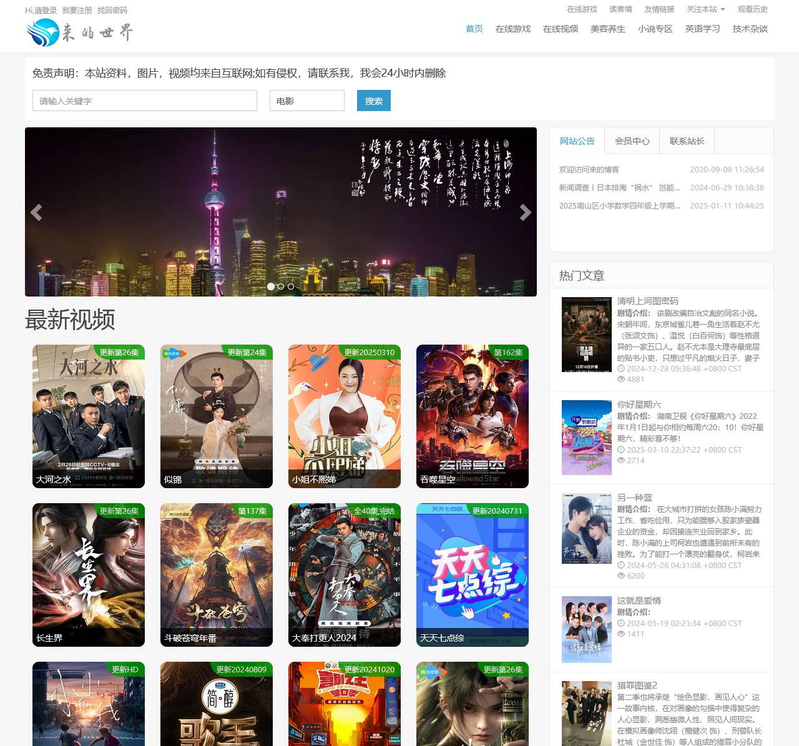Viewport: 799px width, 746px height.
Task: Open the 我要注册 registration link
Action: (77, 11)
